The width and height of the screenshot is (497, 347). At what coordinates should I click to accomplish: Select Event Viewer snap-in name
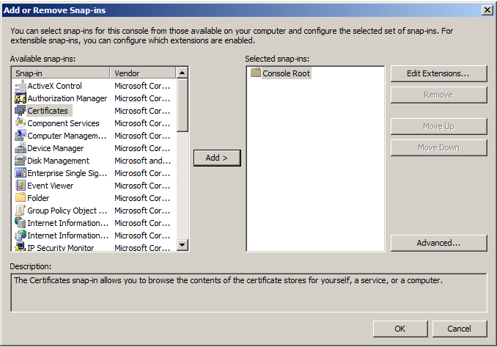pyautogui.click(x=51, y=186)
